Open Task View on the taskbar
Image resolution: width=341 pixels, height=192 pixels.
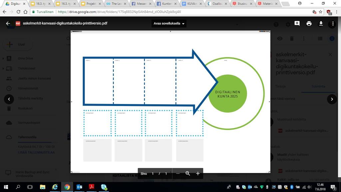pyautogui.click(x=30, y=187)
